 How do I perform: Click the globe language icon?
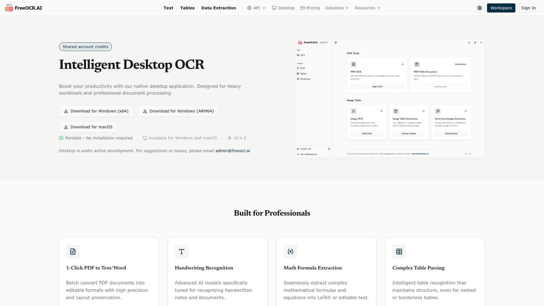click(479, 8)
